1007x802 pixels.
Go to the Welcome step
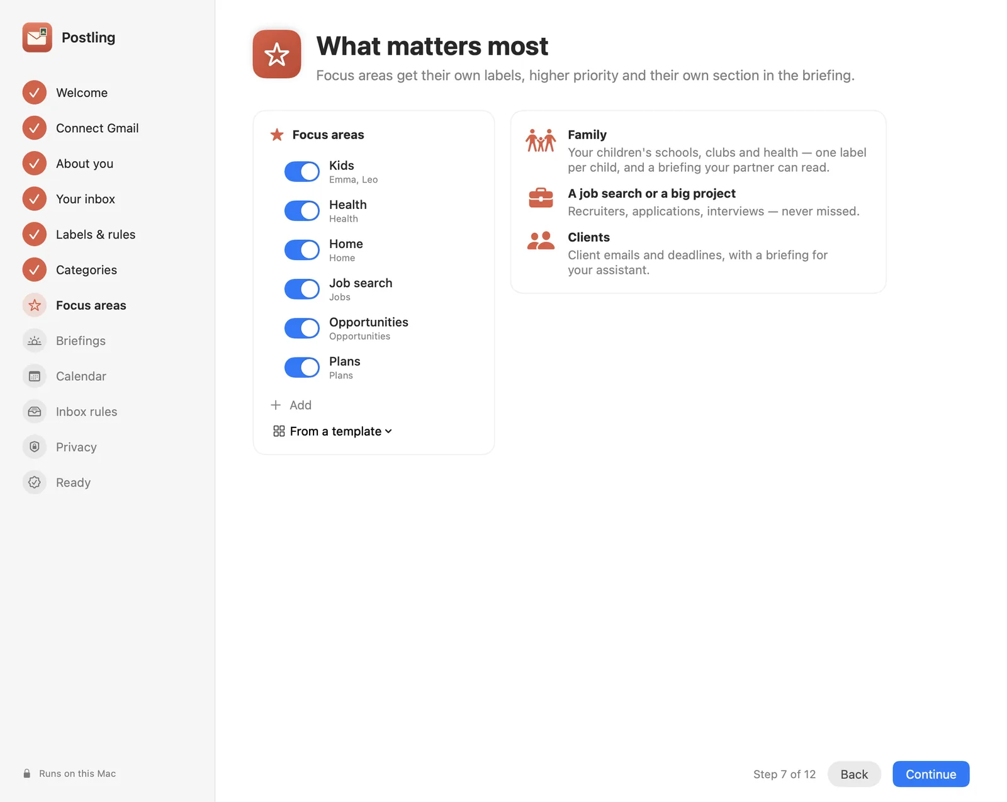(82, 93)
